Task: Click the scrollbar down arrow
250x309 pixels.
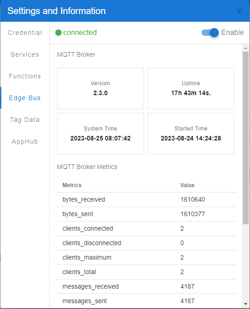Action: (245, 304)
